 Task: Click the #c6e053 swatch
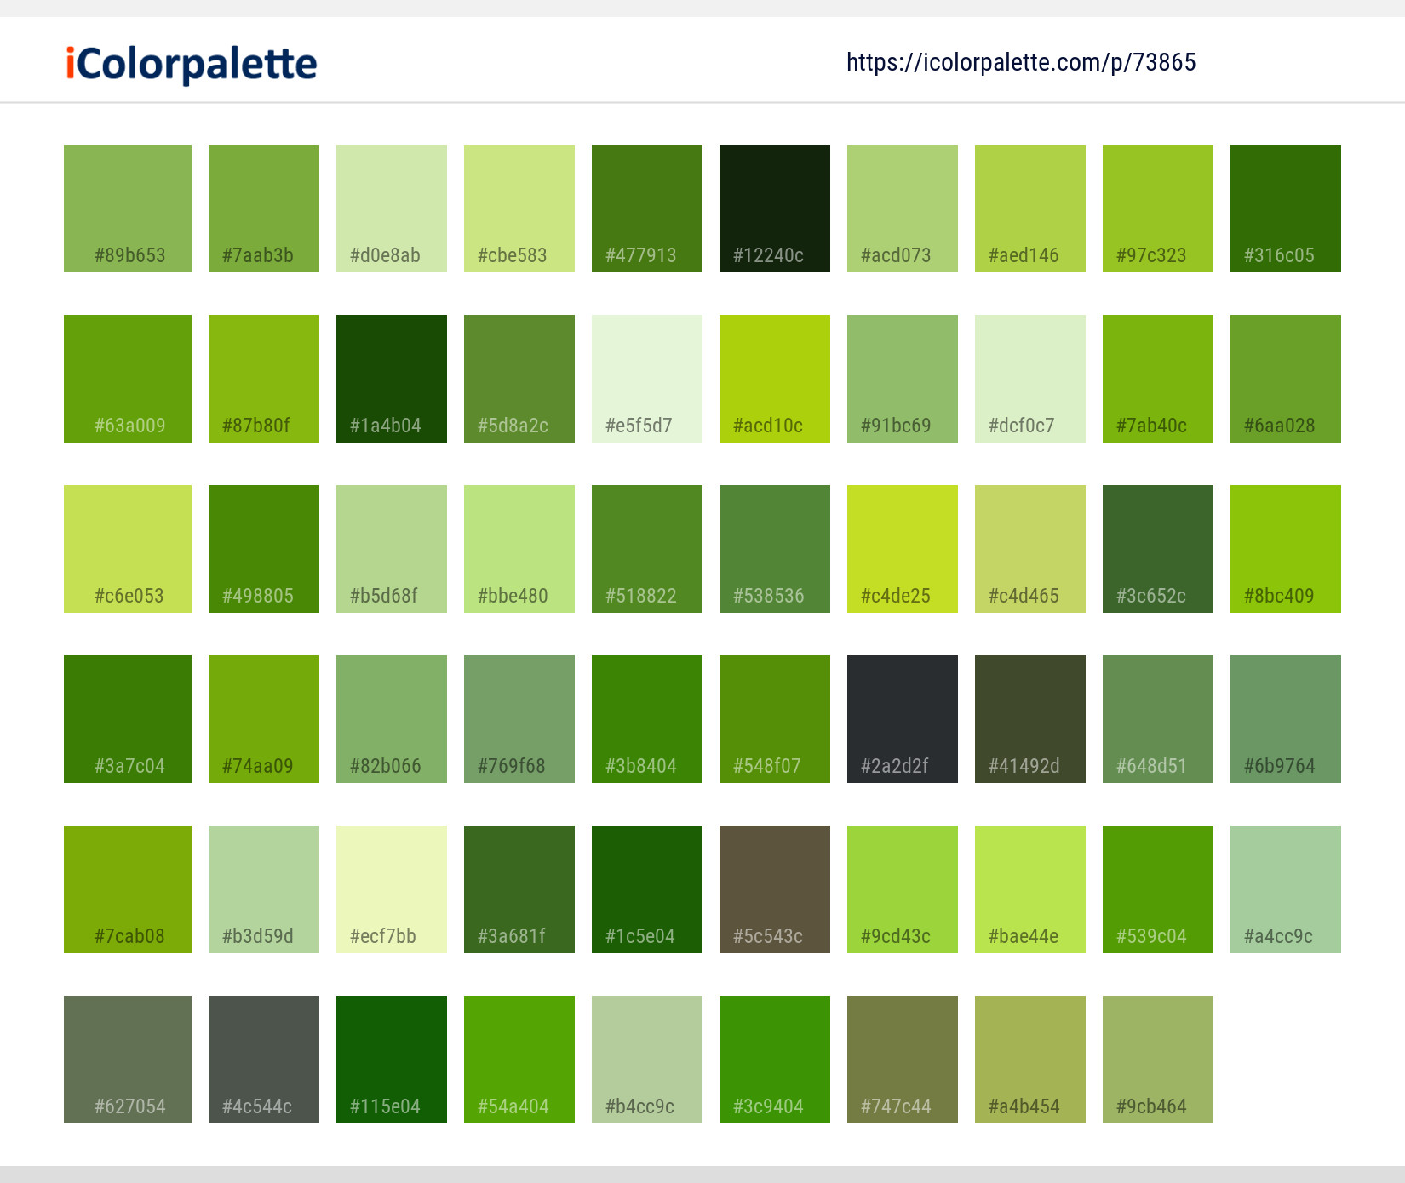pyautogui.click(x=128, y=549)
